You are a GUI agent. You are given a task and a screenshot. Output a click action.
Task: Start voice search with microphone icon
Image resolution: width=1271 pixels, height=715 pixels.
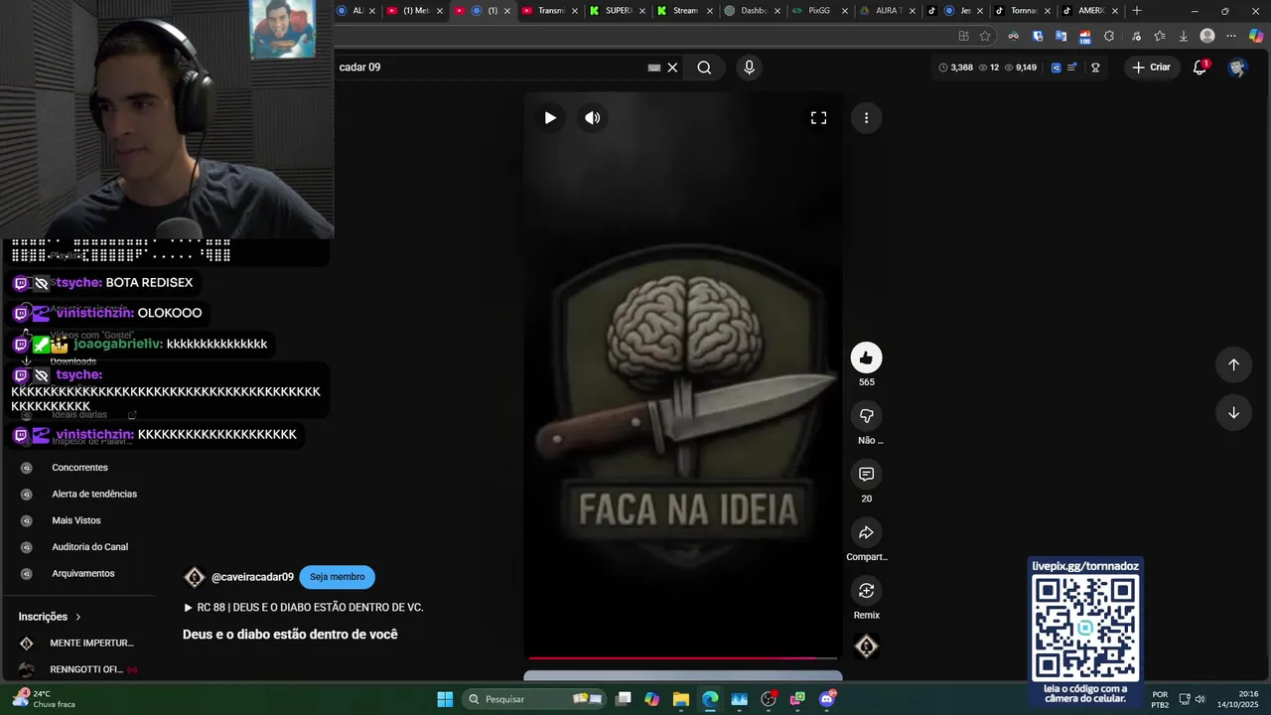[x=749, y=68]
